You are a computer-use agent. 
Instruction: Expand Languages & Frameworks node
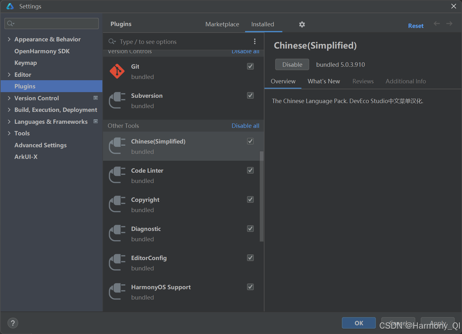tap(9, 122)
